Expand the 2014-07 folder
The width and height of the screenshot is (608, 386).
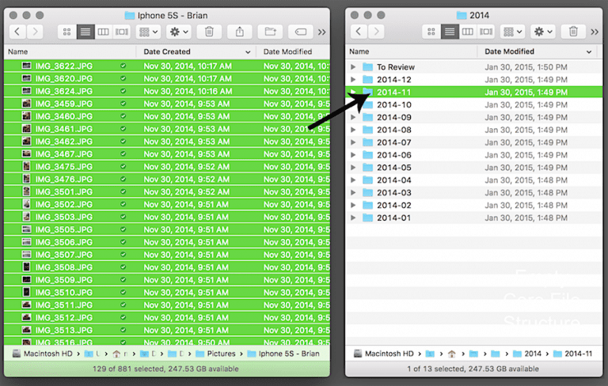tap(353, 142)
